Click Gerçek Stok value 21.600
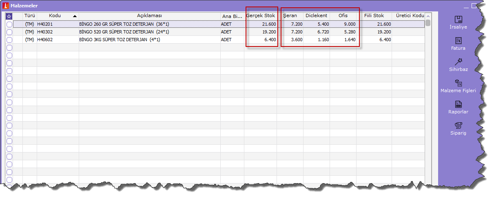 (x=269, y=24)
